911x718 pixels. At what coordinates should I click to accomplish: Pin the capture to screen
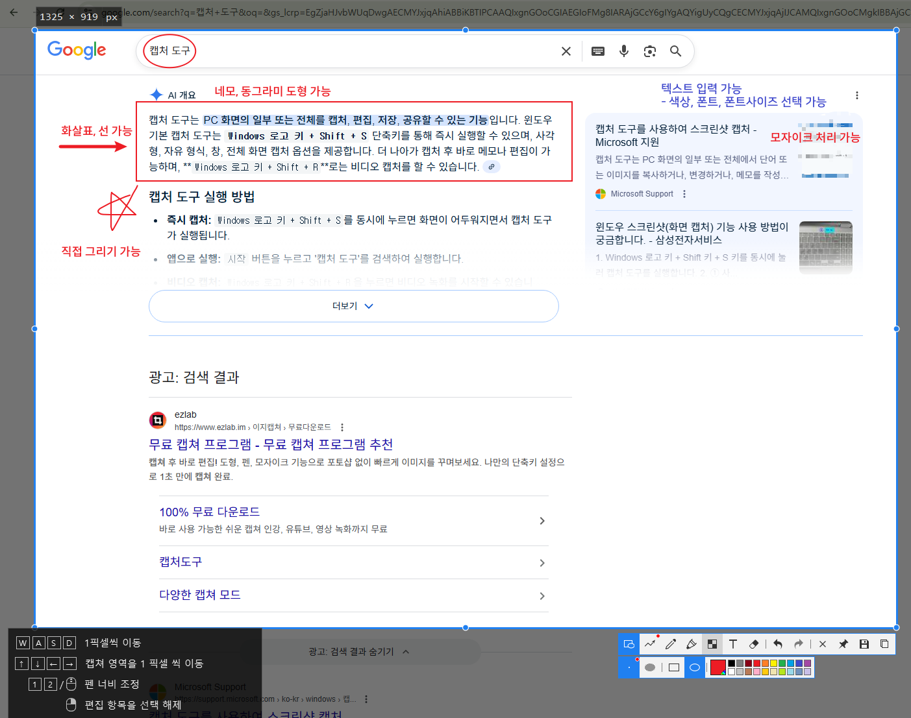(x=843, y=644)
